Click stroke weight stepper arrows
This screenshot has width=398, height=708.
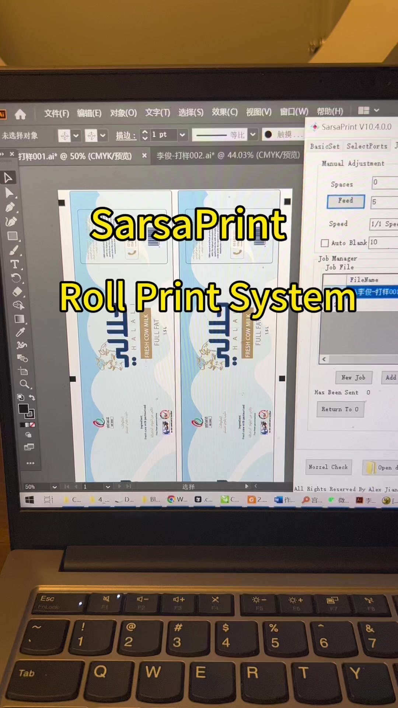pos(145,135)
